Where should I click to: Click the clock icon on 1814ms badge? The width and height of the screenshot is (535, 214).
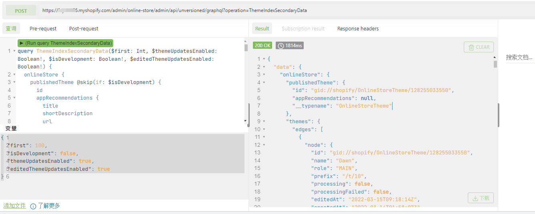tap(281, 46)
